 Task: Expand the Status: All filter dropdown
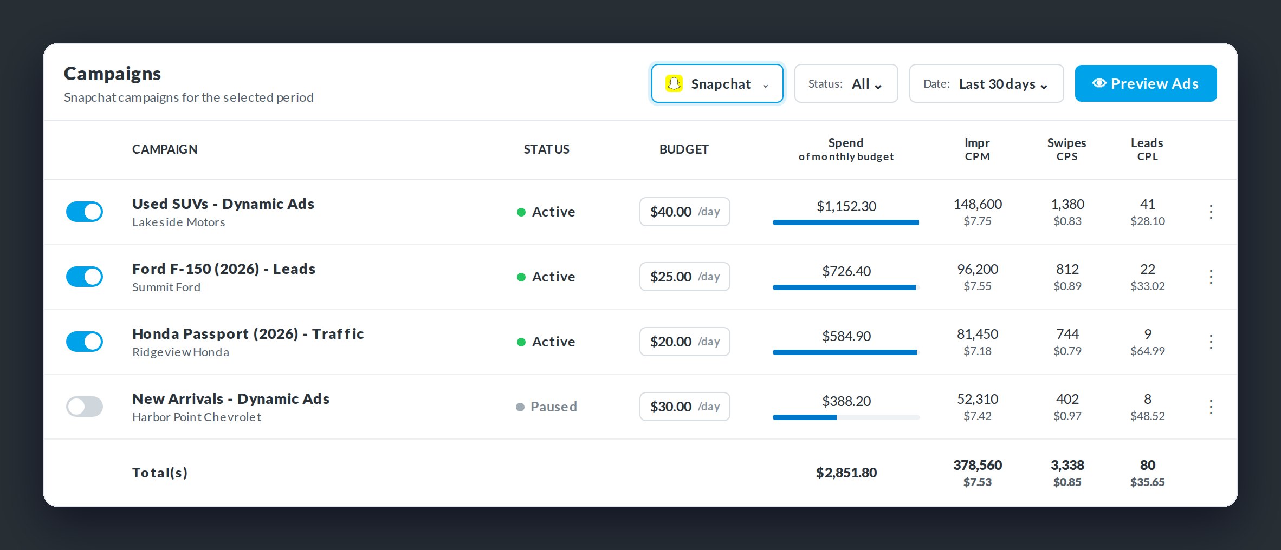tap(846, 83)
